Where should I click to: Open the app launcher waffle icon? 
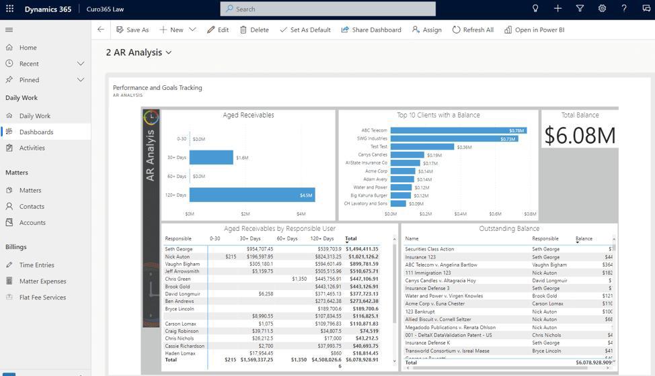9,9
